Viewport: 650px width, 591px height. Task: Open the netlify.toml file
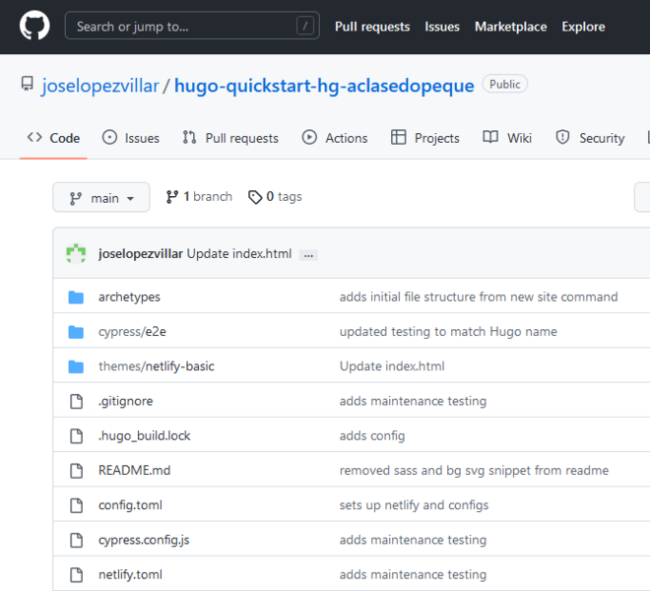pos(130,574)
